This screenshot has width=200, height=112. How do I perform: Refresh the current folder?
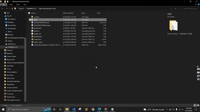click(x=175, y=9)
